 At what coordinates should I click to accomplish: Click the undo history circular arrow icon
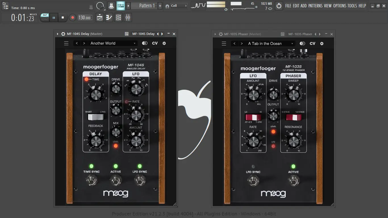tap(279, 6)
